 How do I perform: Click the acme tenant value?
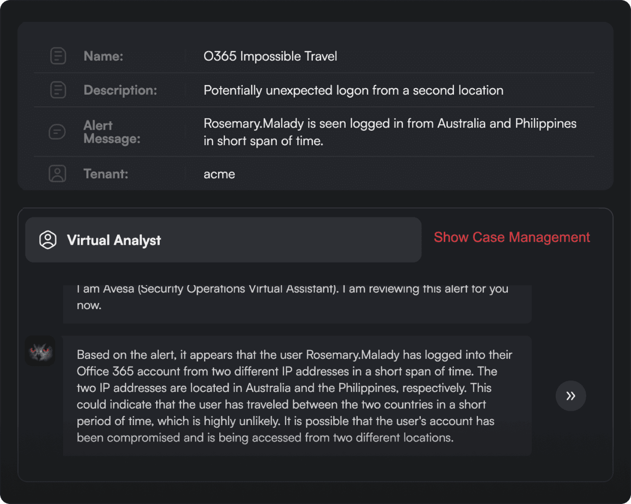(219, 174)
